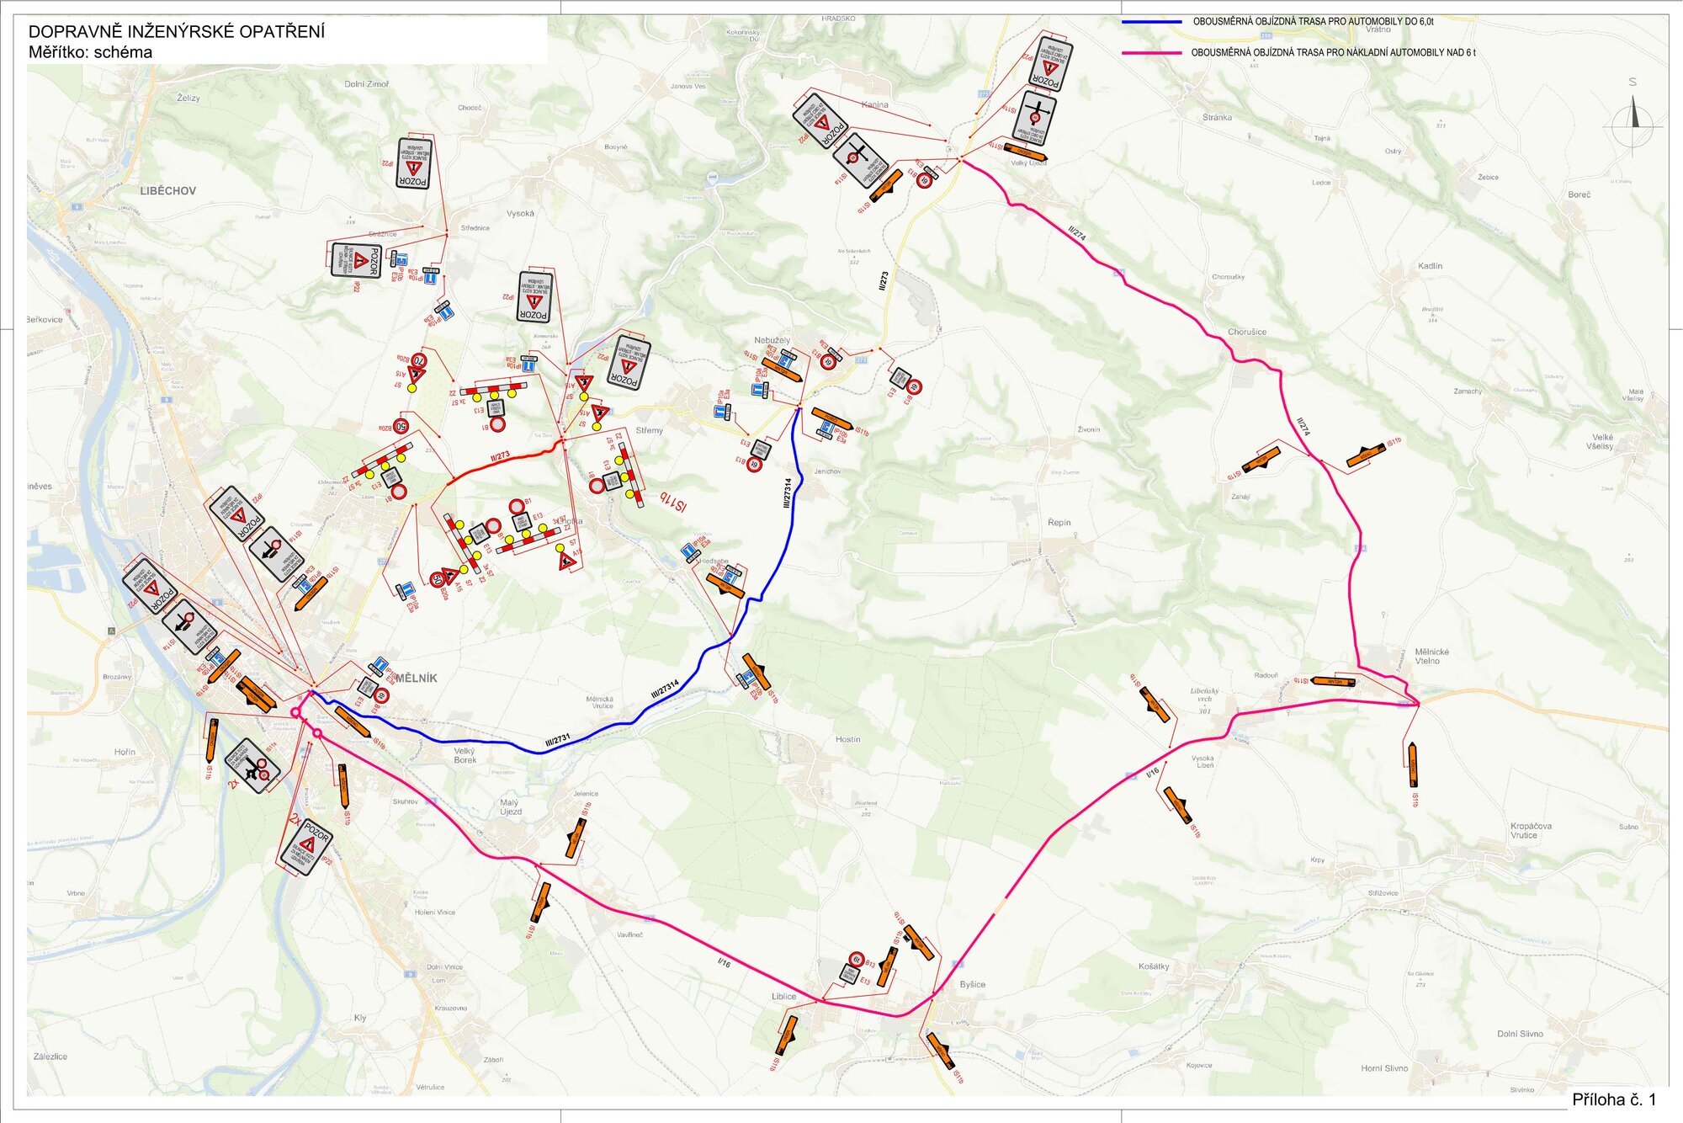Image resolution: width=1683 pixels, height=1123 pixels.
Task: Click the Vrbno village label
Action: [x=76, y=893]
